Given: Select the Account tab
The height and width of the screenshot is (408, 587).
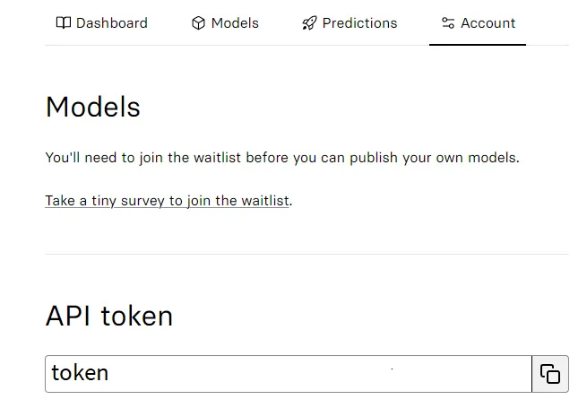Looking at the screenshot, I should tap(478, 23).
